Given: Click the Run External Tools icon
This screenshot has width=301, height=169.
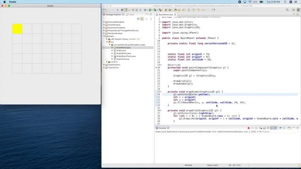Looking at the screenshot, I should pyautogui.click(x=160, y=10).
